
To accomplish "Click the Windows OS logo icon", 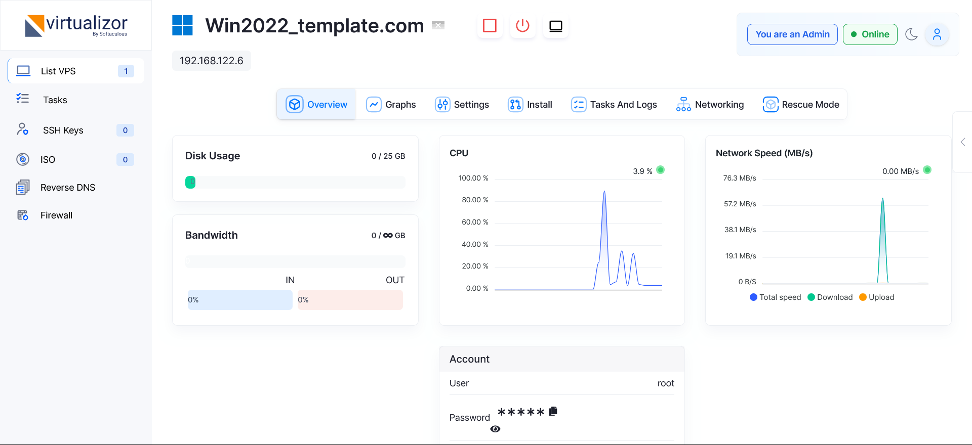I will 182,25.
